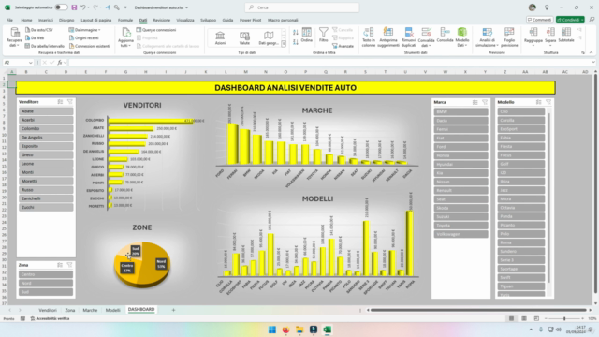The width and height of the screenshot is (599, 337).
Task: Switch to Page Break preview view
Action: pos(536,318)
